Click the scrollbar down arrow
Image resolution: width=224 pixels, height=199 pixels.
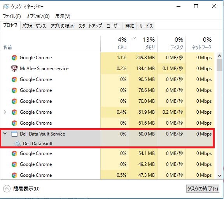tap(219, 176)
